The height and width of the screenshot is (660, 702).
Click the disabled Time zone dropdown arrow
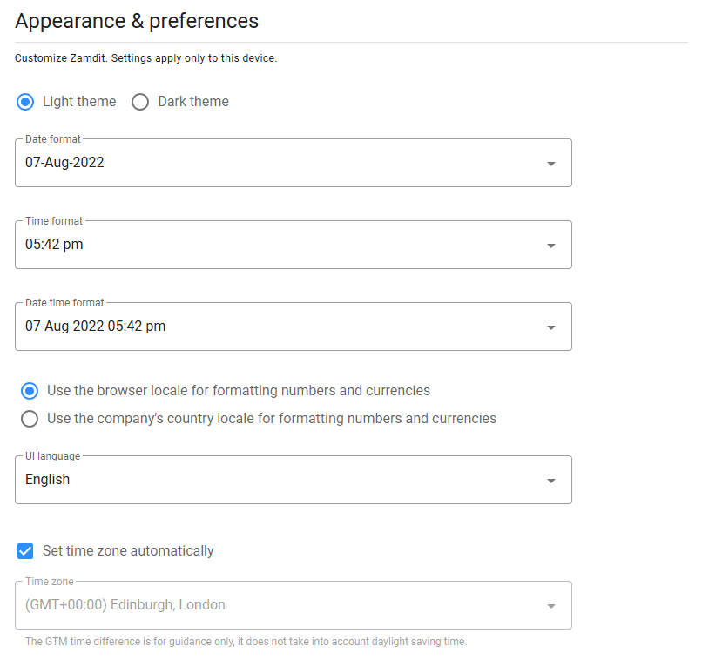click(x=551, y=604)
